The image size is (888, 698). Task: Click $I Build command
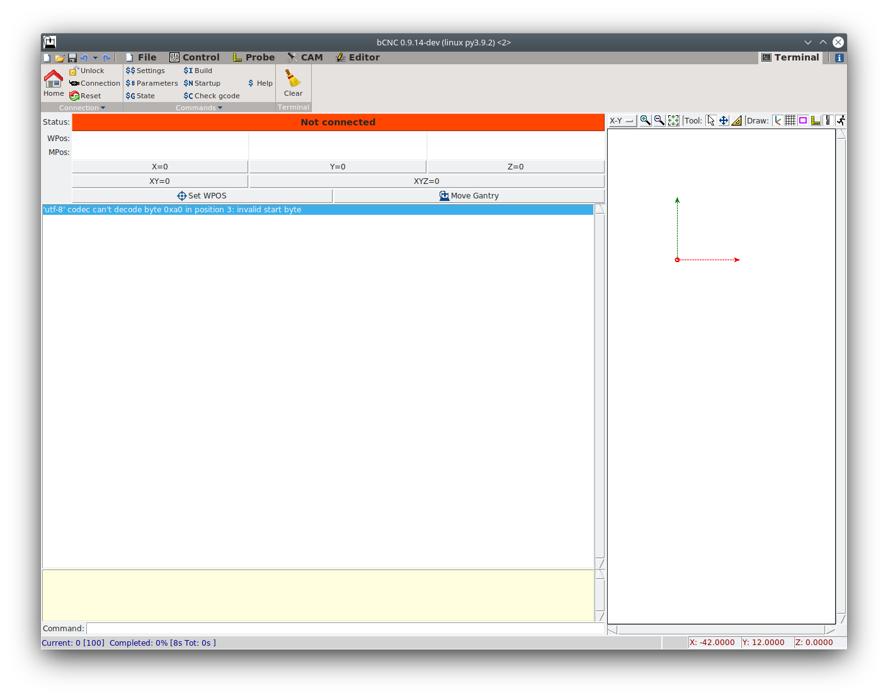pos(198,71)
